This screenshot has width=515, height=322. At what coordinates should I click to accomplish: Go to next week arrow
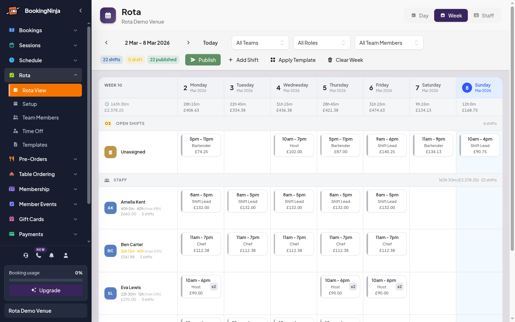[x=188, y=43]
